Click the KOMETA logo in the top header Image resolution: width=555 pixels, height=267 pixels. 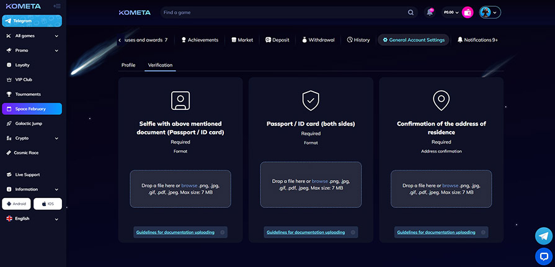coord(135,12)
